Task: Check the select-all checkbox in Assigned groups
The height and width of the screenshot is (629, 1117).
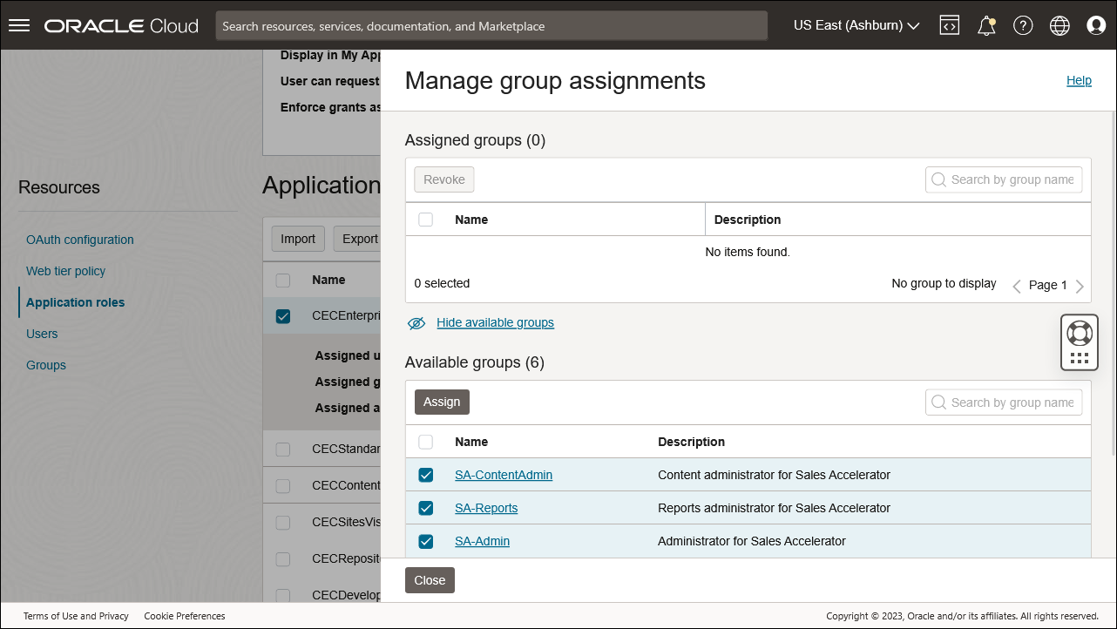Action: coord(425,219)
